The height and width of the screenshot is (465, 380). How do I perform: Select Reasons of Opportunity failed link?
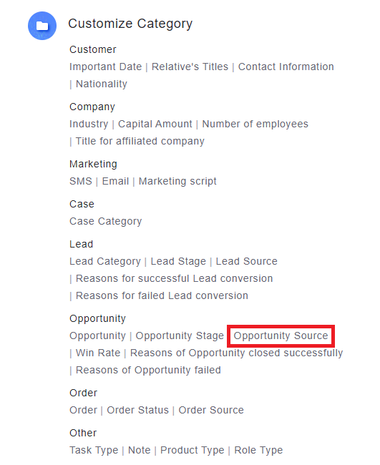148,370
